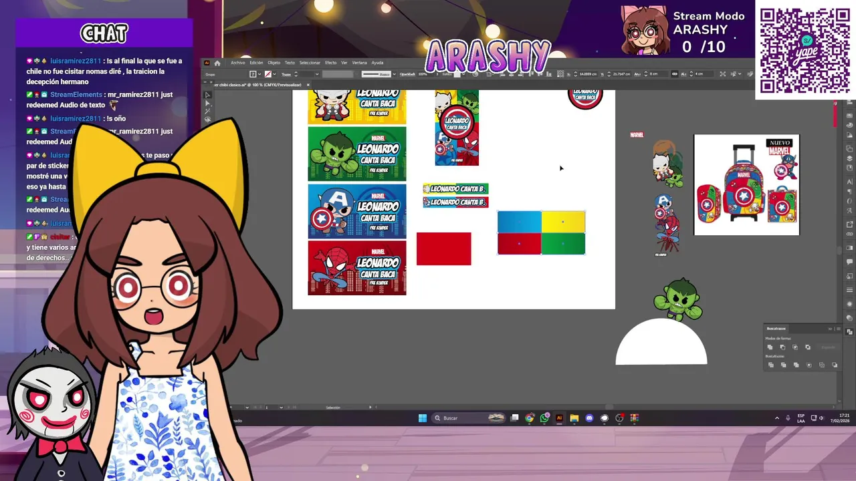Image resolution: width=856 pixels, height=481 pixels.
Task: Select the green Hulk Leonardo label
Action: click(357, 154)
